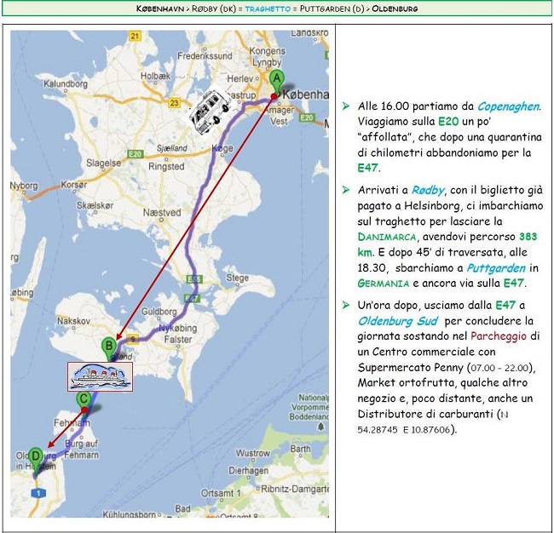Click the blue road shield 1 below Oldenburg
Screen dimensions: 554x533
[38, 493]
